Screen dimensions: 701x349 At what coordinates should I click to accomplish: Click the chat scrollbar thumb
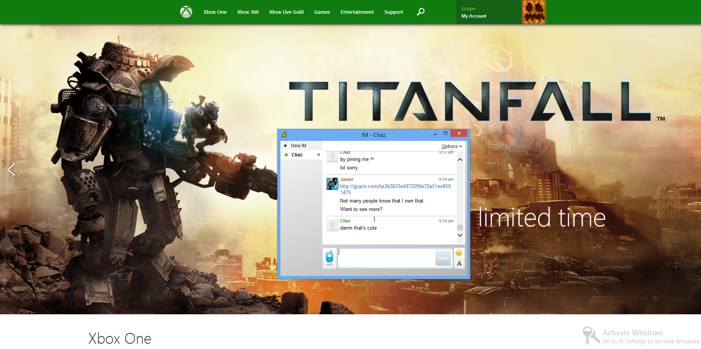(460, 227)
